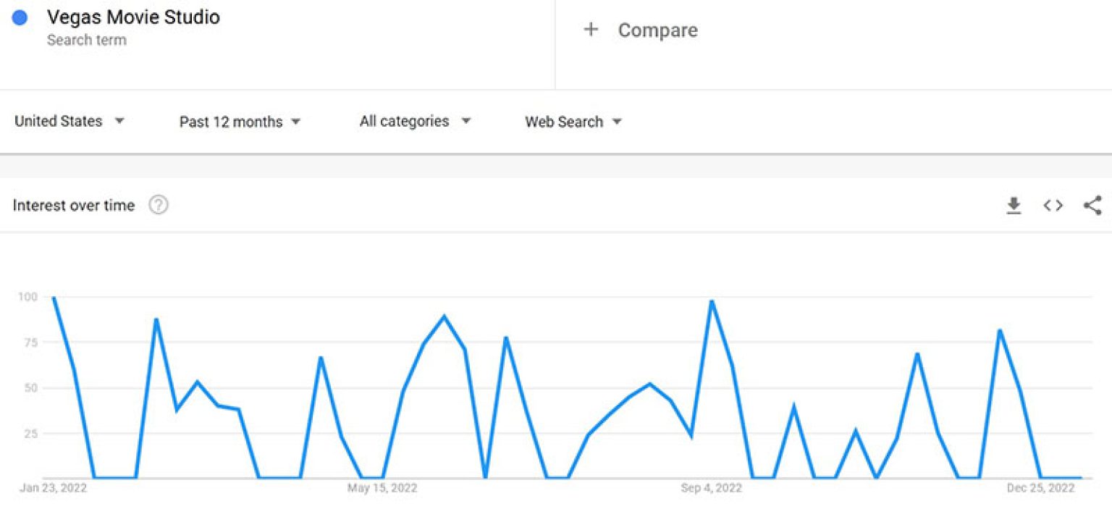Open the United States region dropdown

pyautogui.click(x=69, y=122)
